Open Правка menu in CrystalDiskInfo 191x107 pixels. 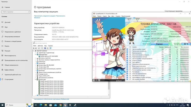click(99, 16)
